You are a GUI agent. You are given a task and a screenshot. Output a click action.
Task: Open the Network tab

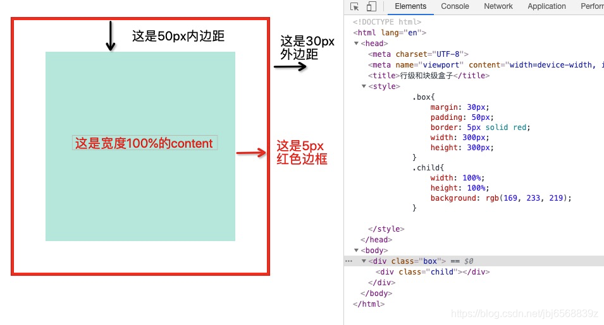(x=498, y=6)
